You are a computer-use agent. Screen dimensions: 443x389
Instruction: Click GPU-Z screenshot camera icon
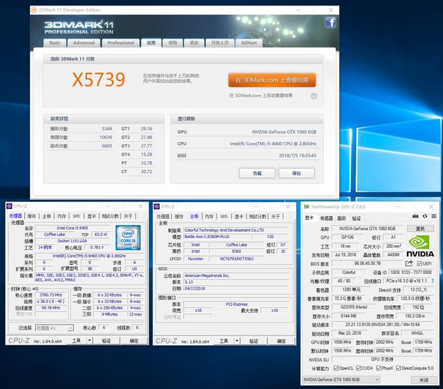click(415, 217)
